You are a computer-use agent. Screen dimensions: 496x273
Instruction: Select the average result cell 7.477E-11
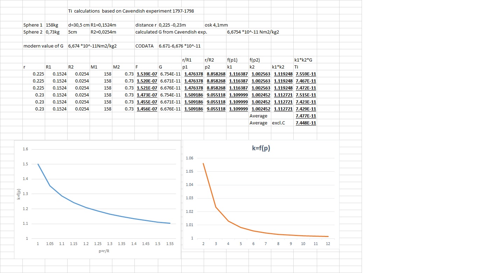coord(306,116)
